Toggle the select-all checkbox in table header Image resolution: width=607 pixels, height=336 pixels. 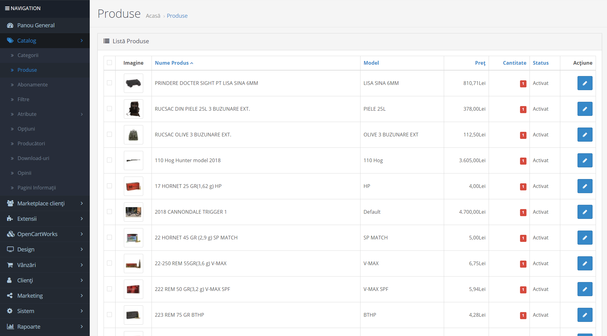pos(109,63)
